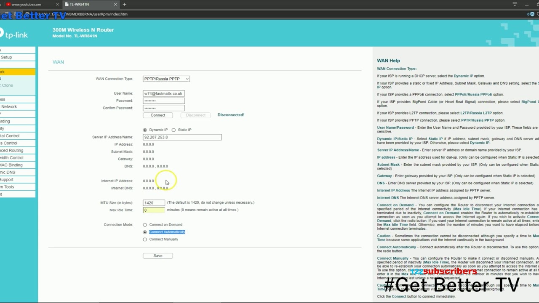Click the Gateway value 0.0.0.0

[x=148, y=159]
